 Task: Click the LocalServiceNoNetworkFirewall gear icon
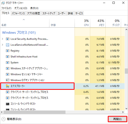point(7,45)
